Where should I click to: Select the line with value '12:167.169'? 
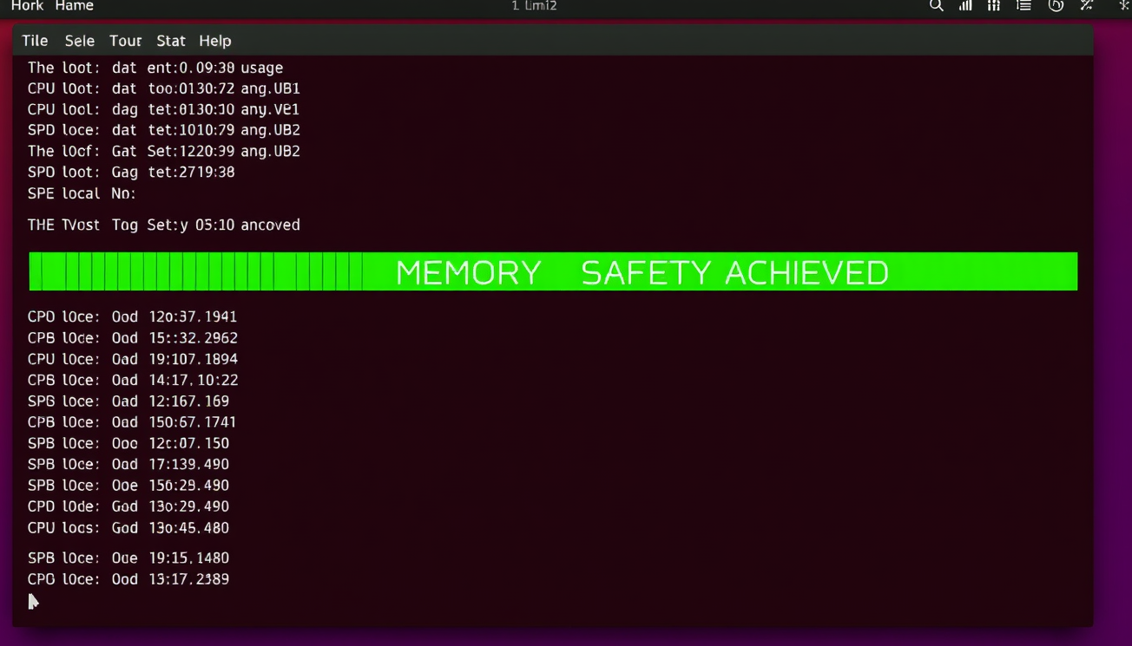(128, 401)
